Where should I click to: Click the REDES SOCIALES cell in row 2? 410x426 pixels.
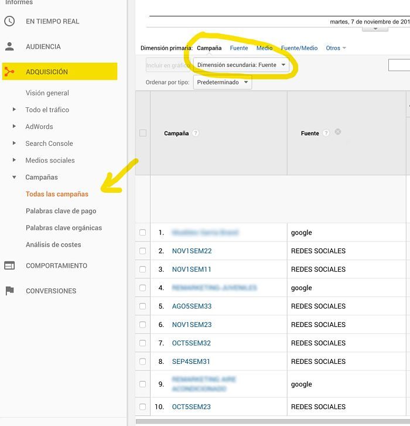click(x=318, y=251)
